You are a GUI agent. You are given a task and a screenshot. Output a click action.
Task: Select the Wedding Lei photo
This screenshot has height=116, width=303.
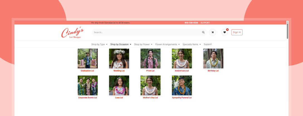(x=119, y=59)
